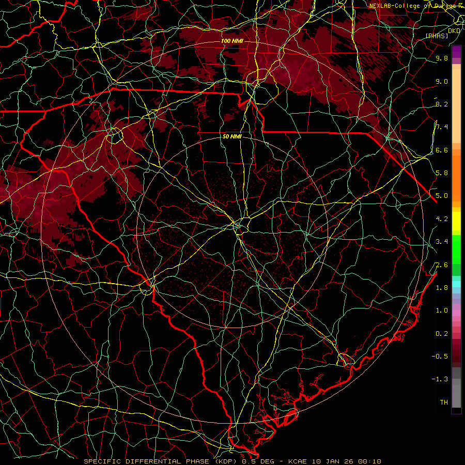Click the 1.8 scale value
Viewport: 465px width, 465px height.
tap(442, 287)
